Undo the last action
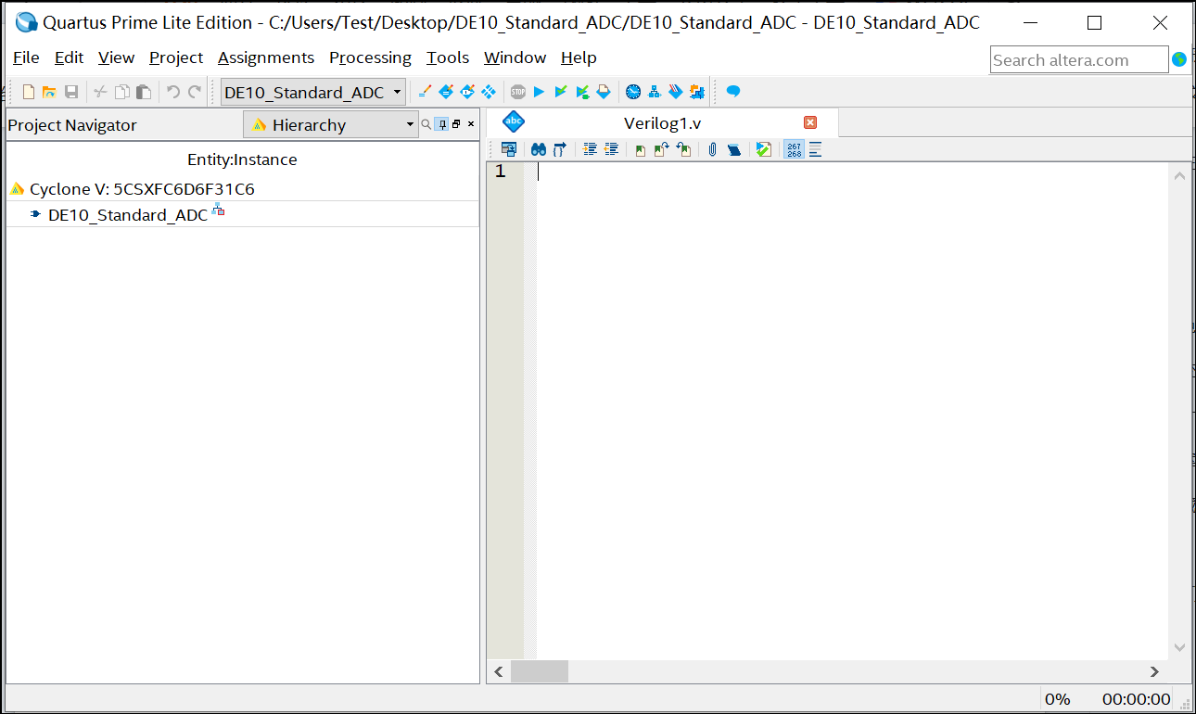The width and height of the screenshot is (1196, 714). tap(172, 92)
